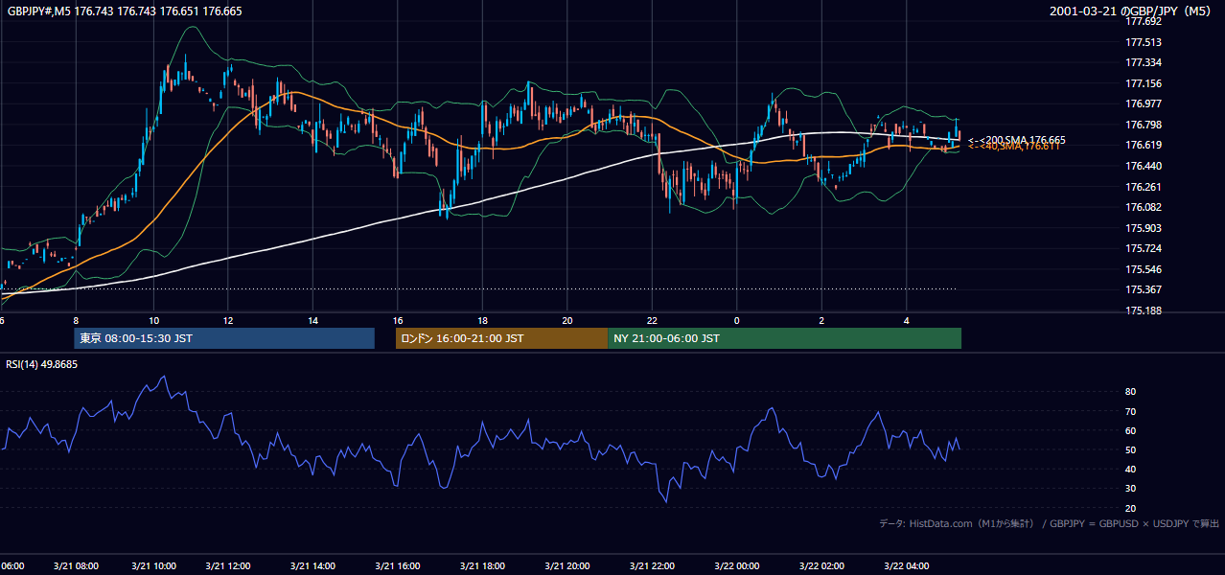Click the RSI 80 level label
1225x575 pixels.
[1130, 392]
